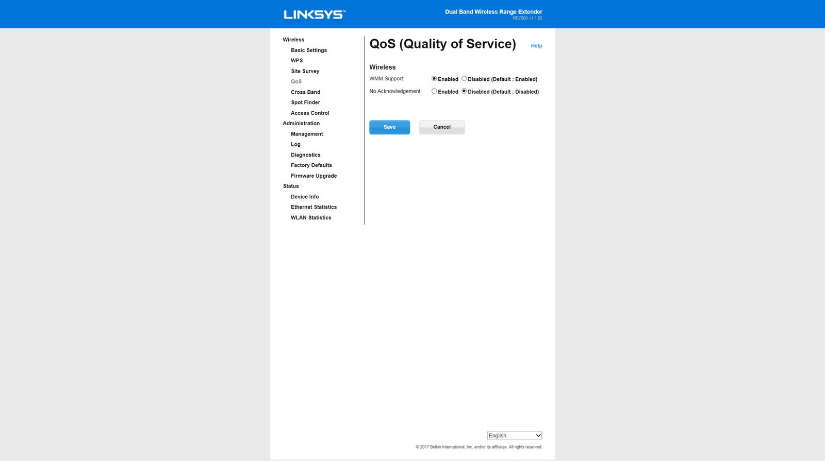Open the Help link

536,46
